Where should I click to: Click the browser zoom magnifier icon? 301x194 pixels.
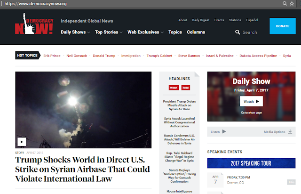tap(285, 3)
